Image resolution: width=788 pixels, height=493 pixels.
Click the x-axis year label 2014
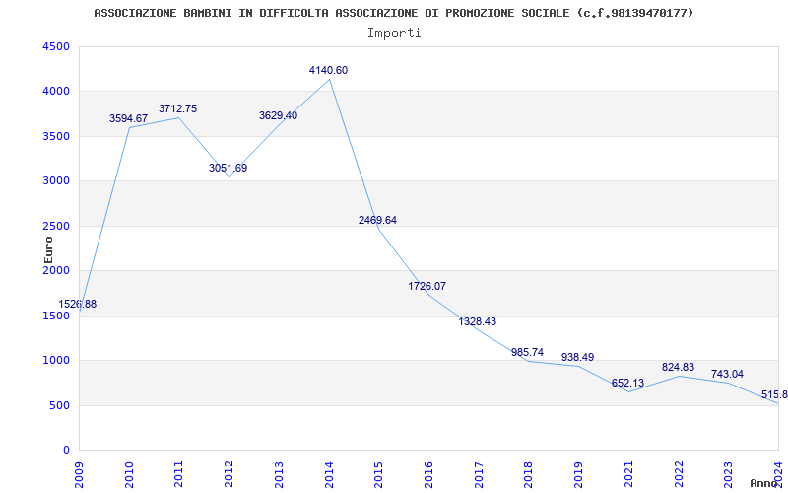(x=329, y=475)
